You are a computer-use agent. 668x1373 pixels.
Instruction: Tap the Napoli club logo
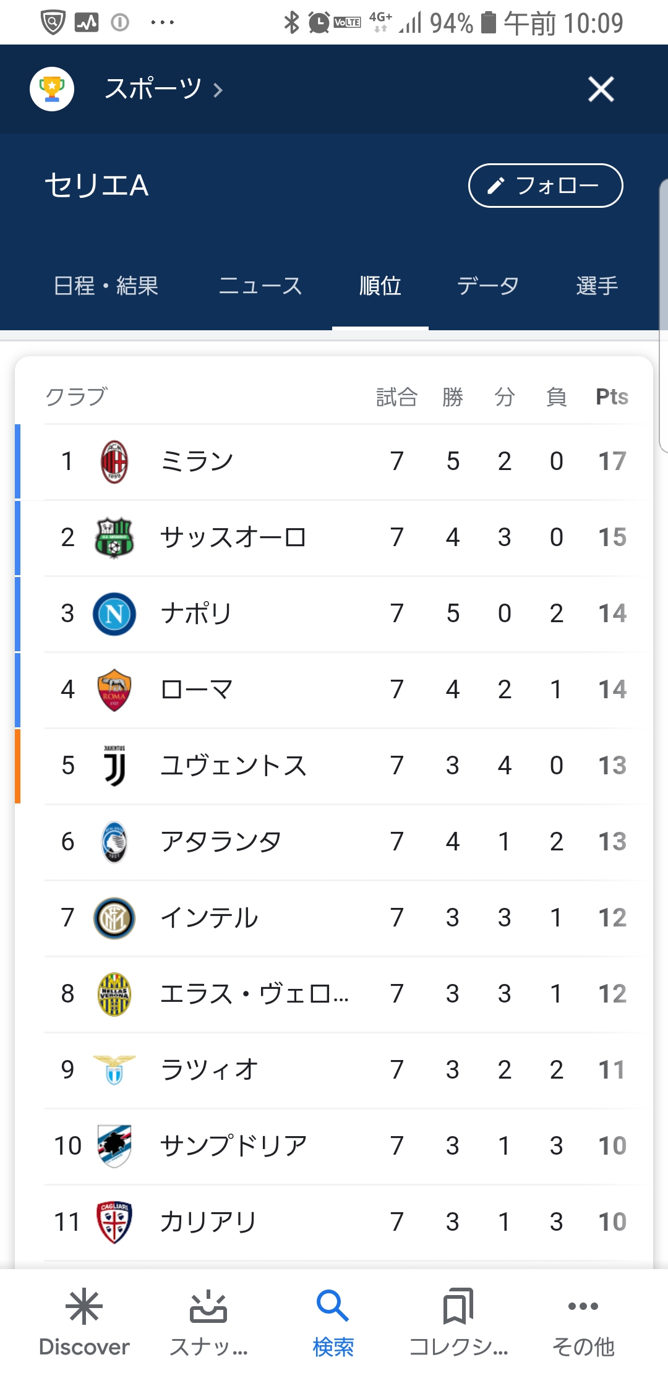114,614
